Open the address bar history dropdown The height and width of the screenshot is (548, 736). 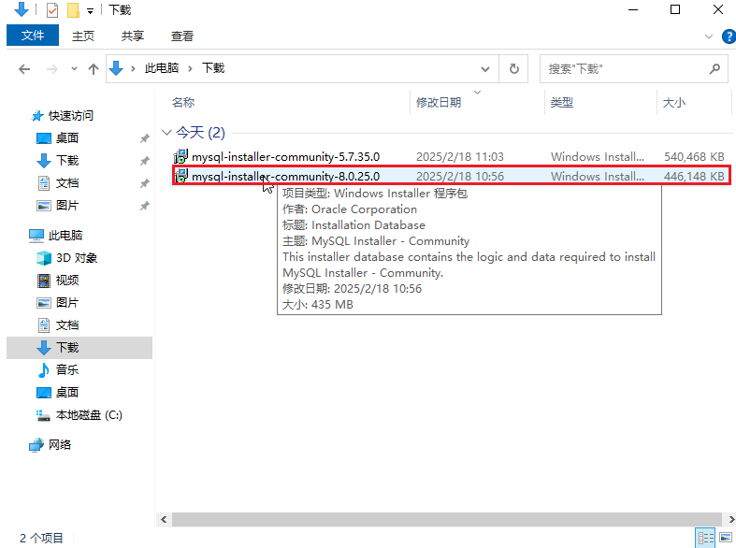click(485, 69)
